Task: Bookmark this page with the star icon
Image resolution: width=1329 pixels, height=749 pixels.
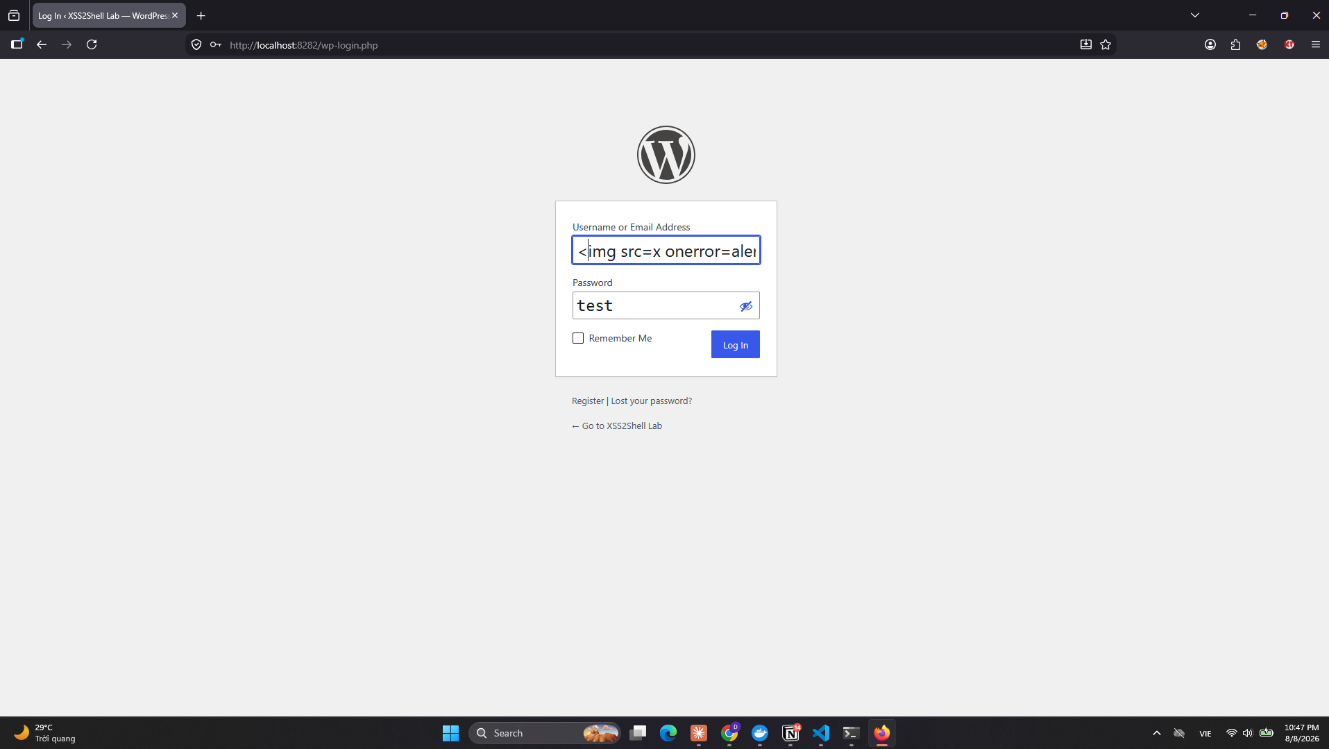Action: [x=1106, y=44]
